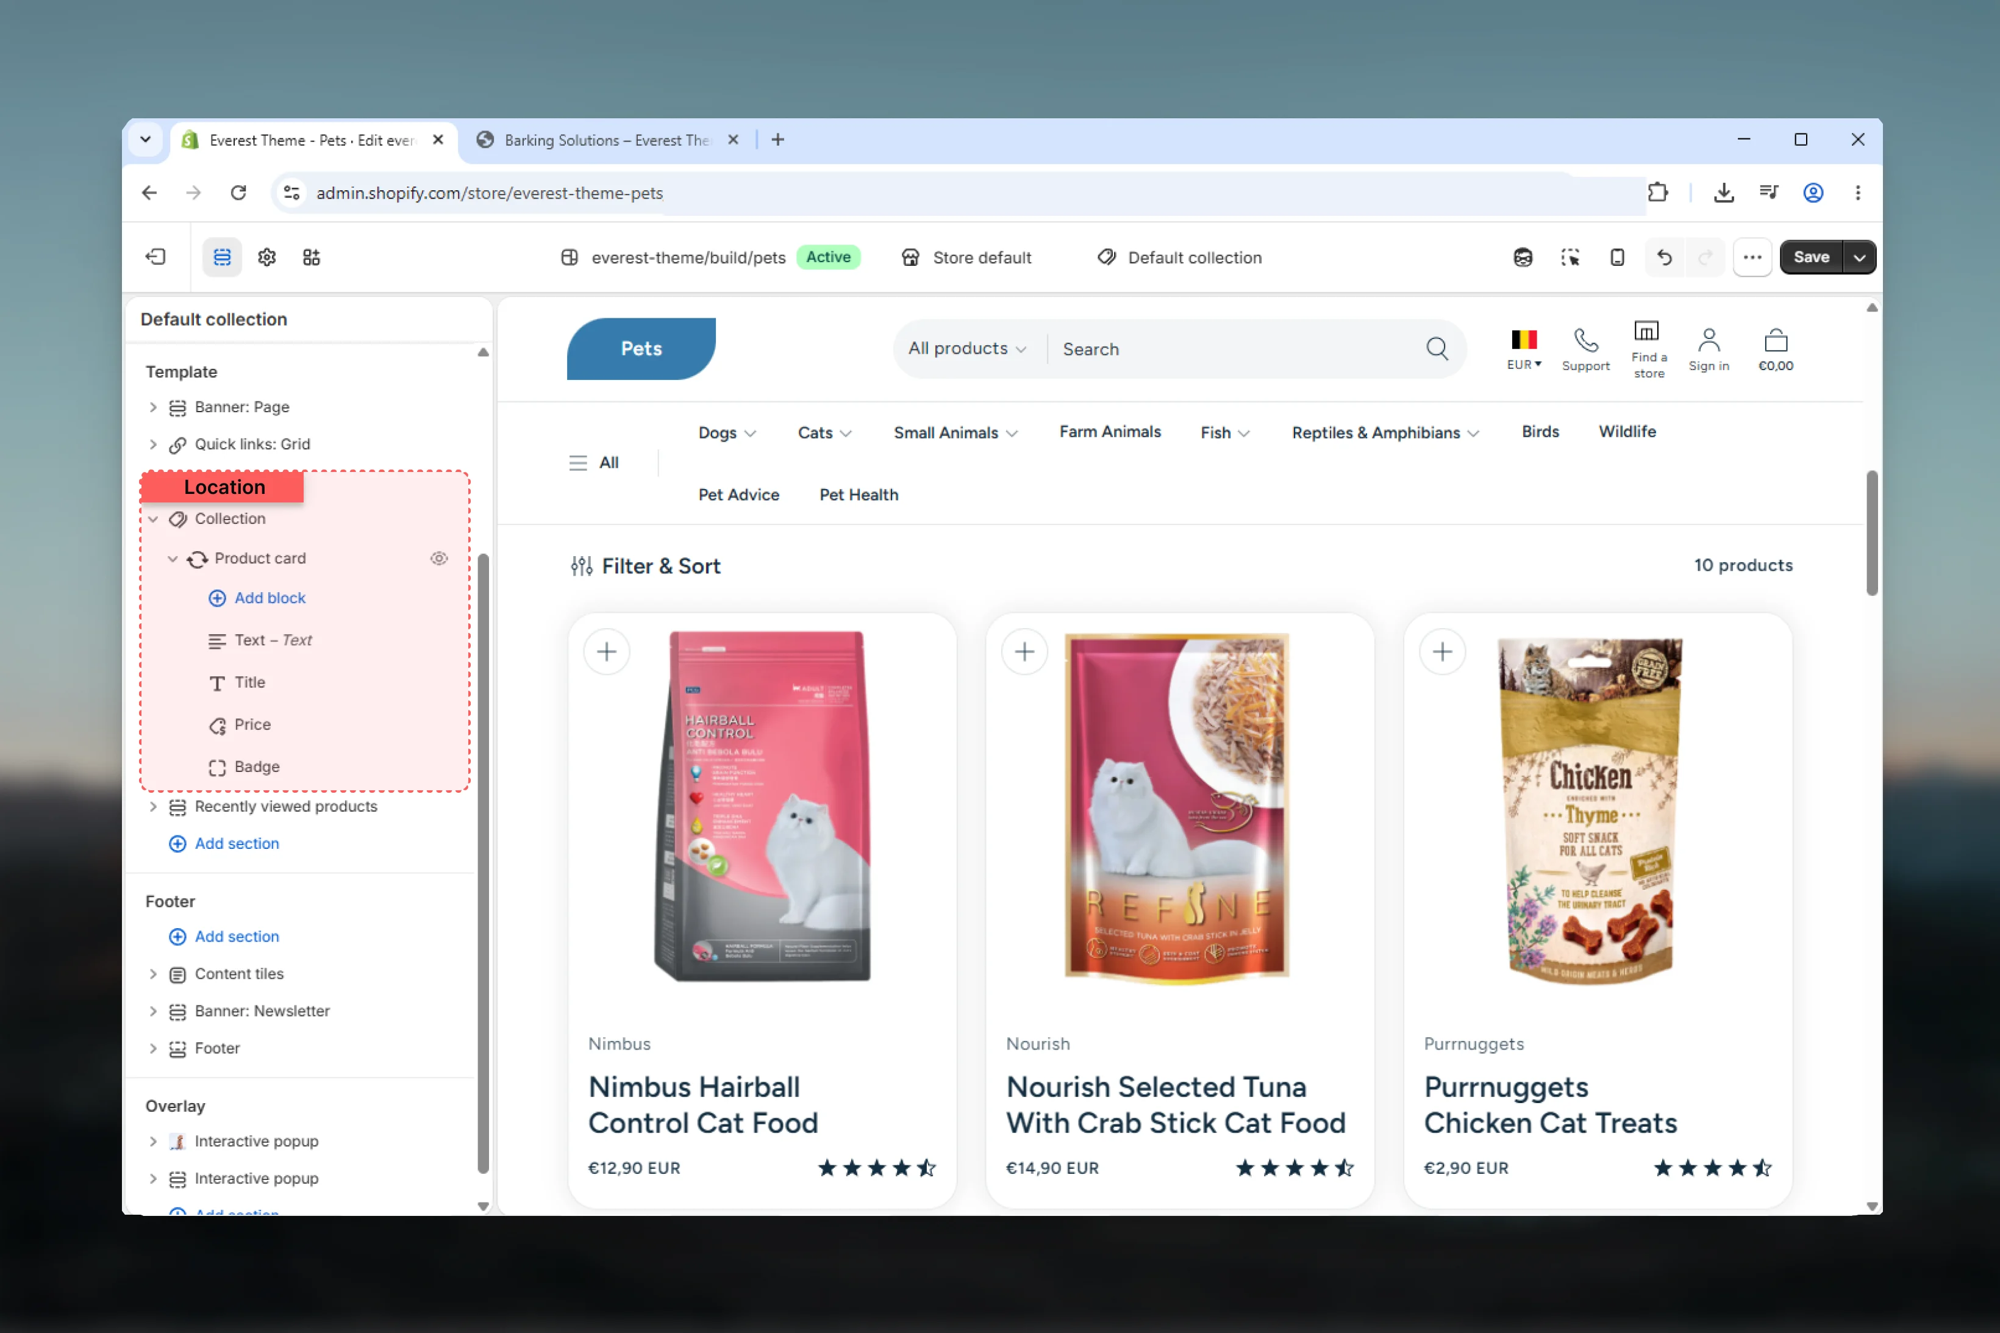
Task: Reload the page with refresh icon
Action: (238, 193)
